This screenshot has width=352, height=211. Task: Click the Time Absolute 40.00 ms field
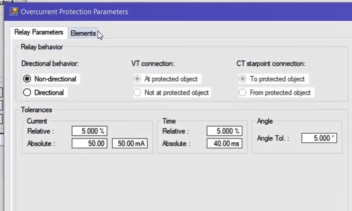click(225, 144)
